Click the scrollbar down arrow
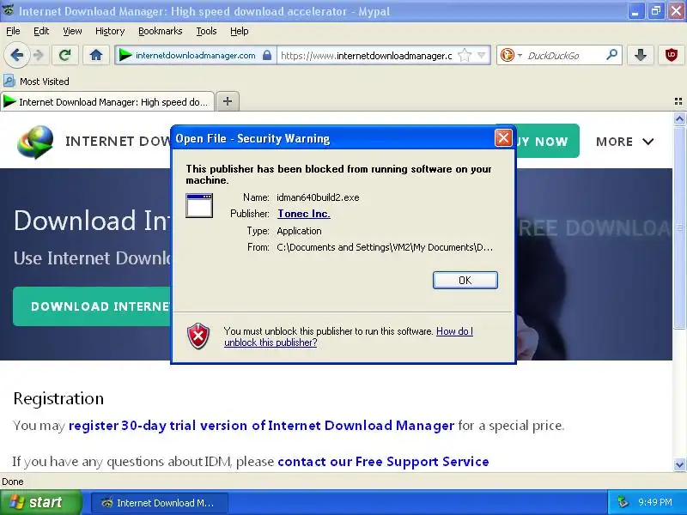 click(x=679, y=464)
